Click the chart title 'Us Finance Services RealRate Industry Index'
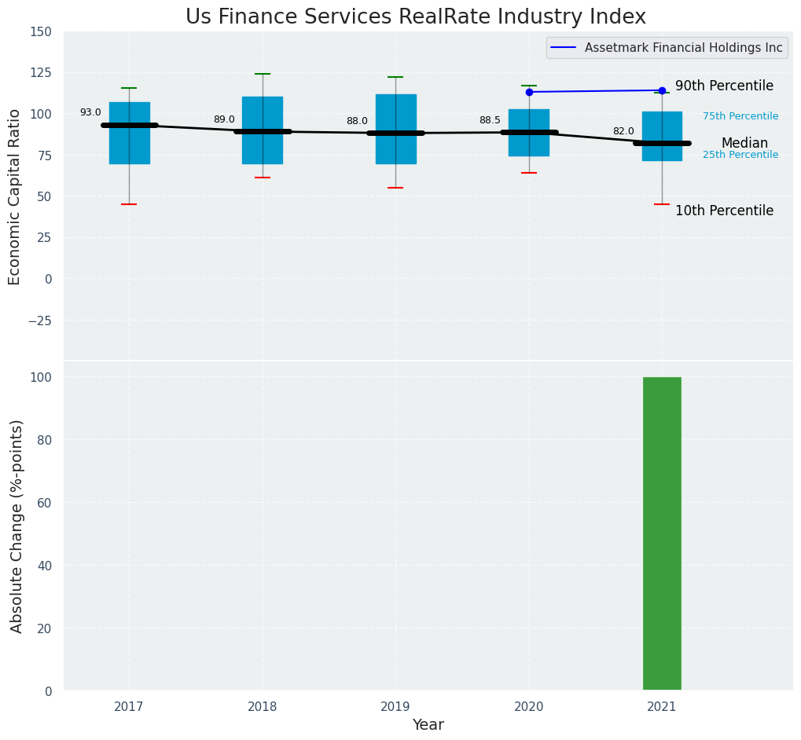Viewport: 801px width, 740px height. 415,16
